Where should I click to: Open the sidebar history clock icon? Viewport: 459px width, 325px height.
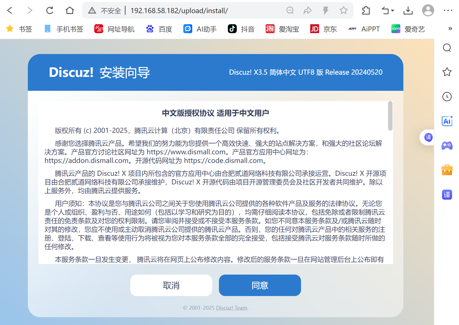click(447, 97)
